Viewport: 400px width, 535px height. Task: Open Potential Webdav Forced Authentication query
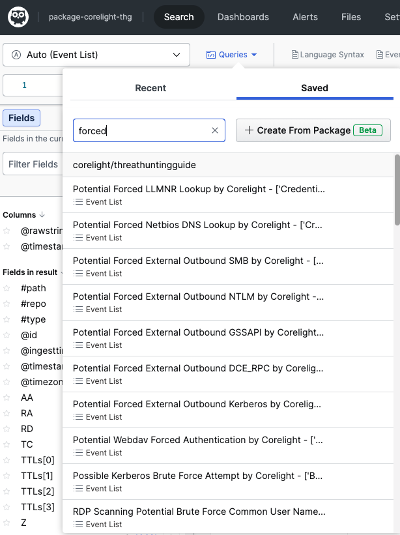[x=228, y=446]
